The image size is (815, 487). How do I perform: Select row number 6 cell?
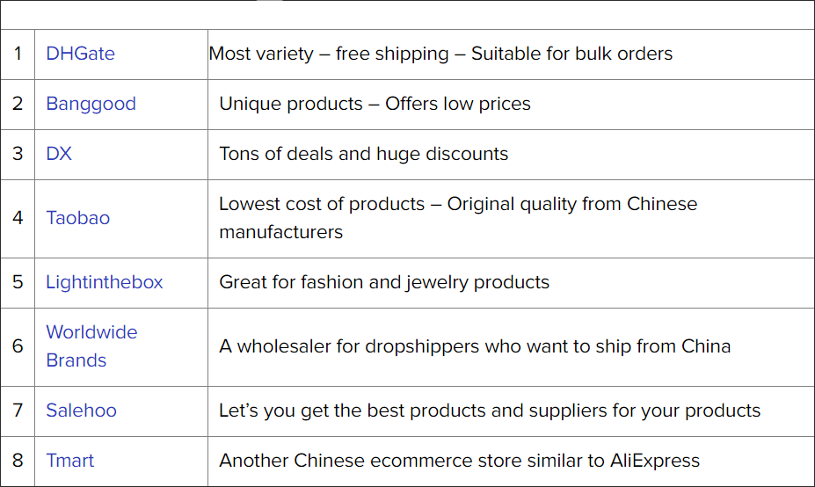coord(18,347)
